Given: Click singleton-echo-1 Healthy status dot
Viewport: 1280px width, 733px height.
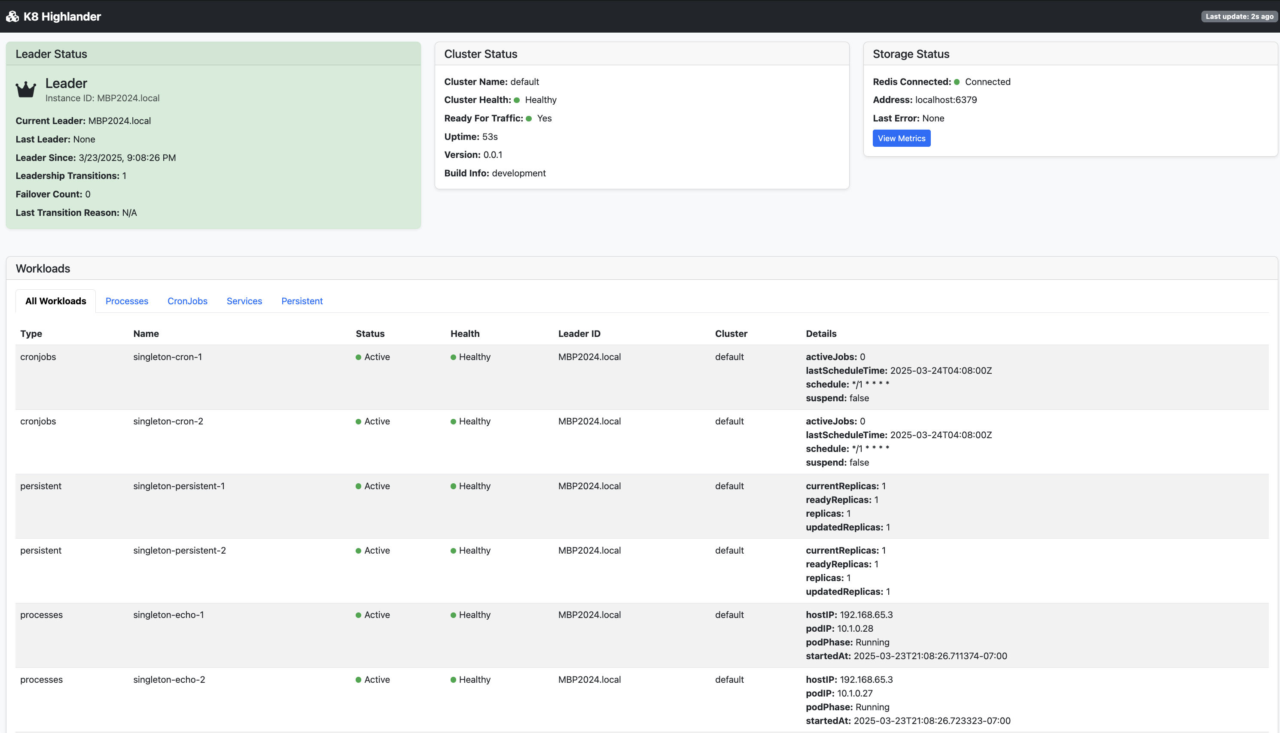Looking at the screenshot, I should point(453,615).
